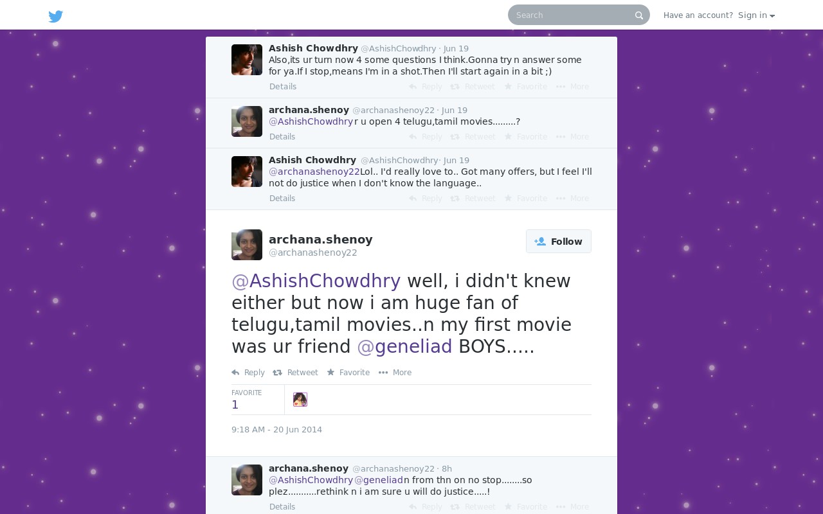This screenshot has height=514, width=823.
Task: Show Details of first Ashish Chowdhry tweet
Action: tap(283, 87)
